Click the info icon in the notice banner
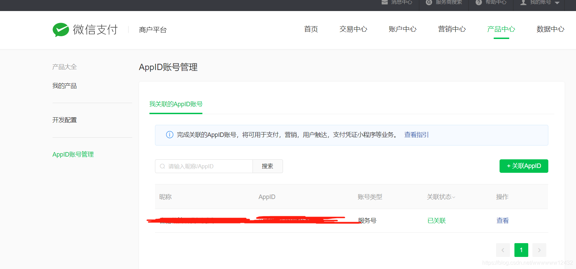 pos(170,135)
